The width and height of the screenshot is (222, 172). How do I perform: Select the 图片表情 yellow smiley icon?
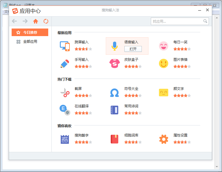pos(164,63)
